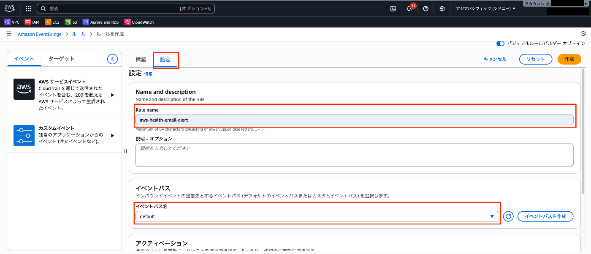Open the account ID dropdown
591x254 pixels.
[556, 3]
